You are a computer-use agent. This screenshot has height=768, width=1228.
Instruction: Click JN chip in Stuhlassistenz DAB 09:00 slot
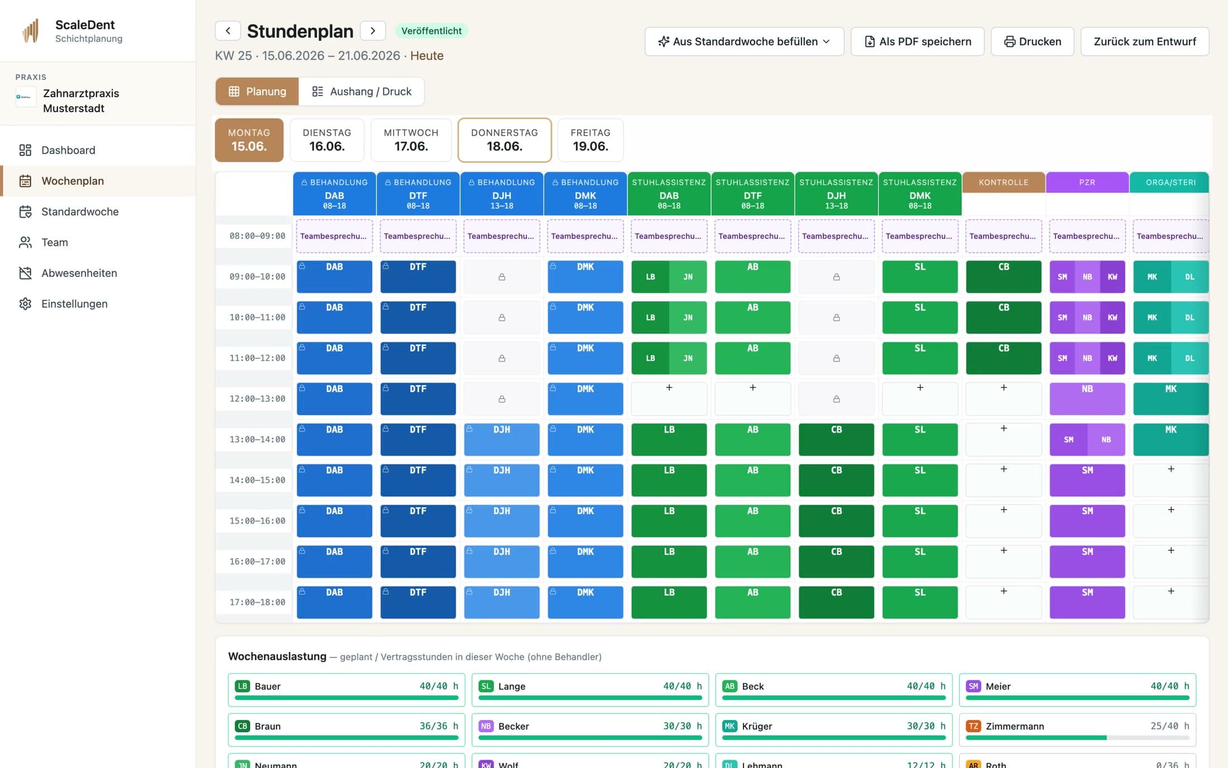[688, 277]
